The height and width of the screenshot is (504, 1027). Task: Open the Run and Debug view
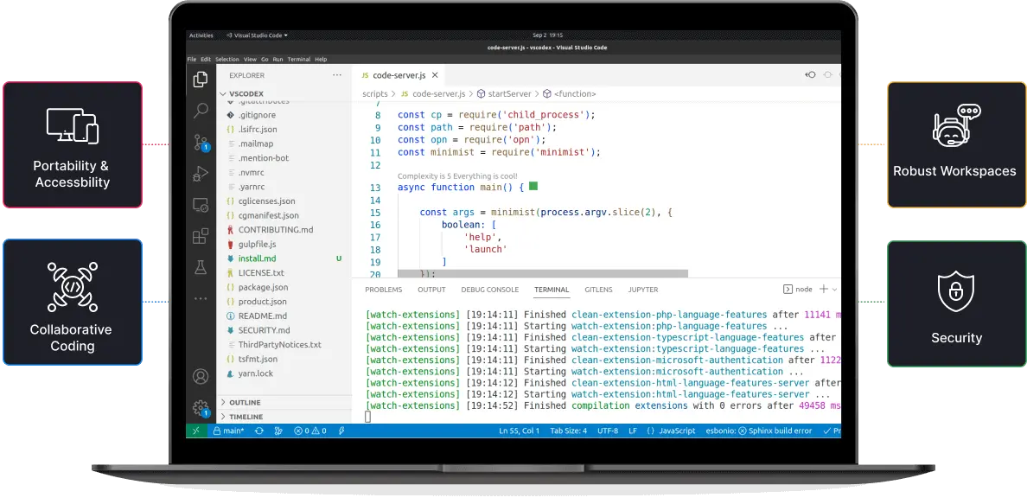pos(201,174)
